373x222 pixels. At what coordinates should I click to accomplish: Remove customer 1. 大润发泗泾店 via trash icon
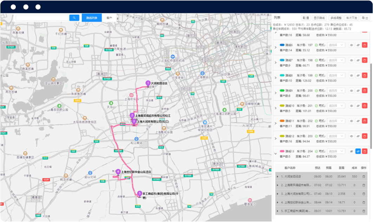tap(364, 177)
